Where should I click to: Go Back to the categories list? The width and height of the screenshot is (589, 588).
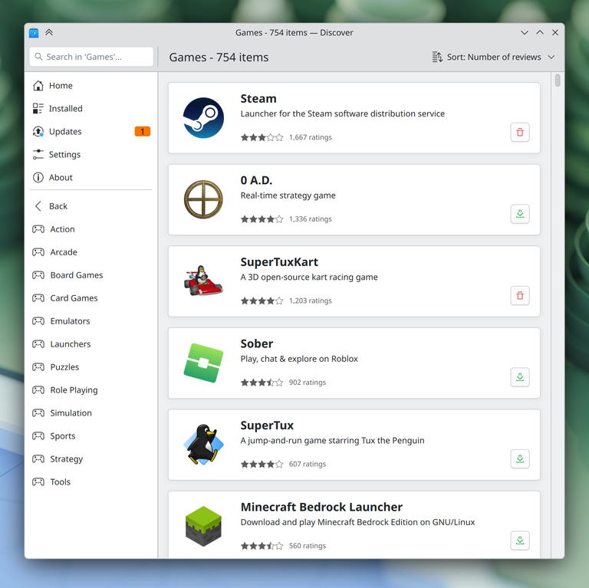58,206
